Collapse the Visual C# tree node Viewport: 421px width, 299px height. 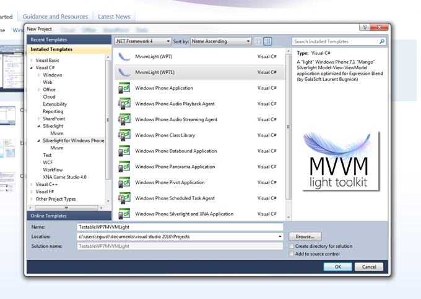[x=32, y=68]
